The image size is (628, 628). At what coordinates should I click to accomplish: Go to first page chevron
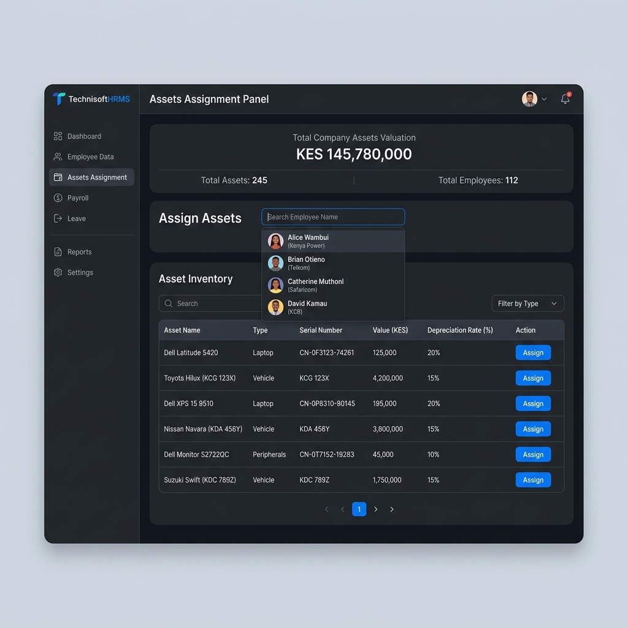327,509
